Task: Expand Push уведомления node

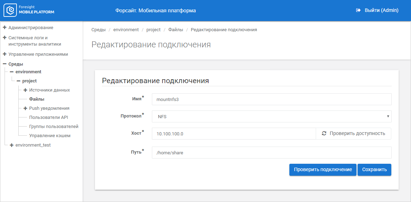Action: click(x=25, y=108)
